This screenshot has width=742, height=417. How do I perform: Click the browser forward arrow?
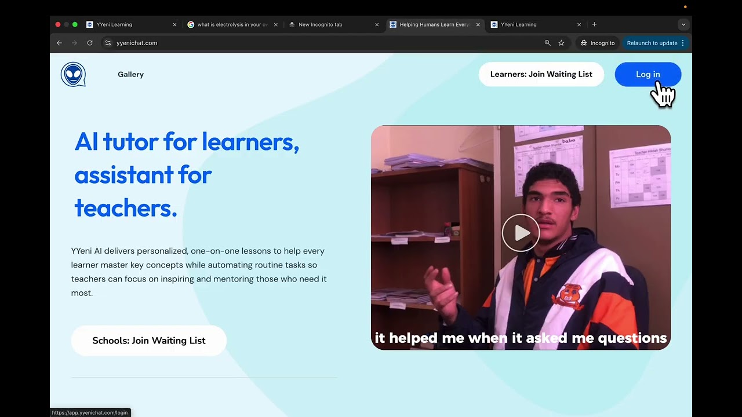pos(74,43)
